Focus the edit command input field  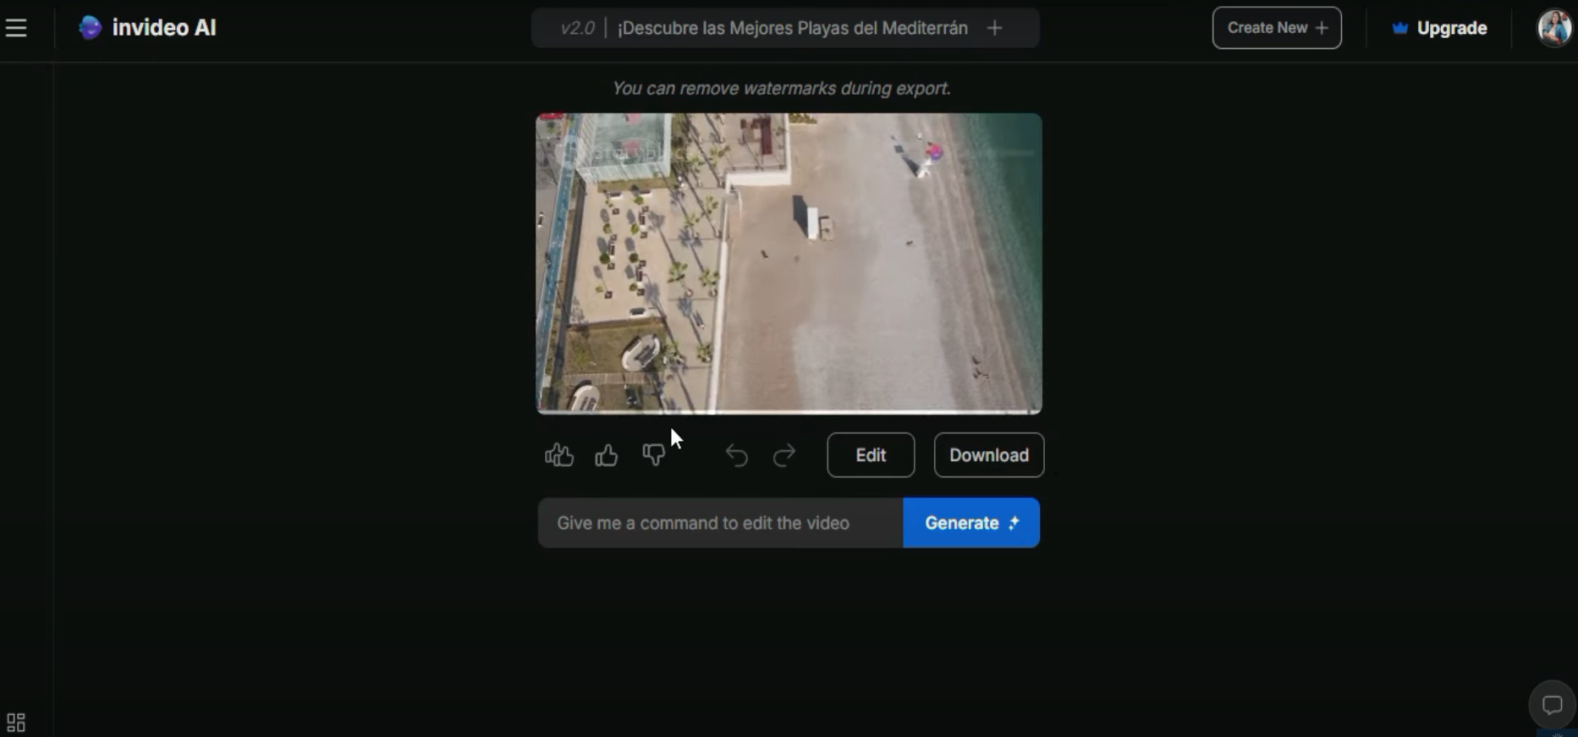click(x=720, y=523)
